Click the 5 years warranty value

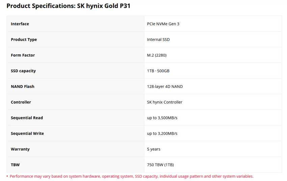tap(154, 149)
